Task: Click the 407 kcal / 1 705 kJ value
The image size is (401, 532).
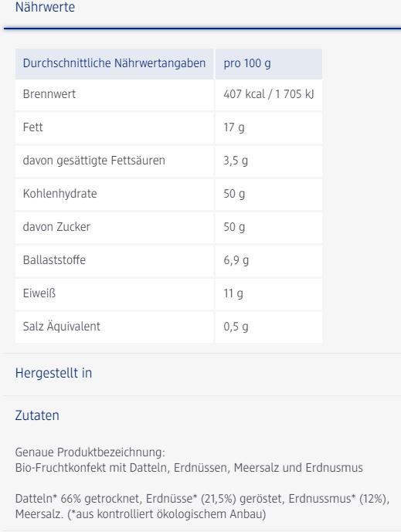Action: click(269, 94)
